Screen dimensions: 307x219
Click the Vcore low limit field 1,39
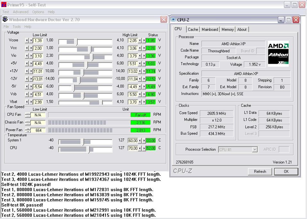(x=38, y=40)
